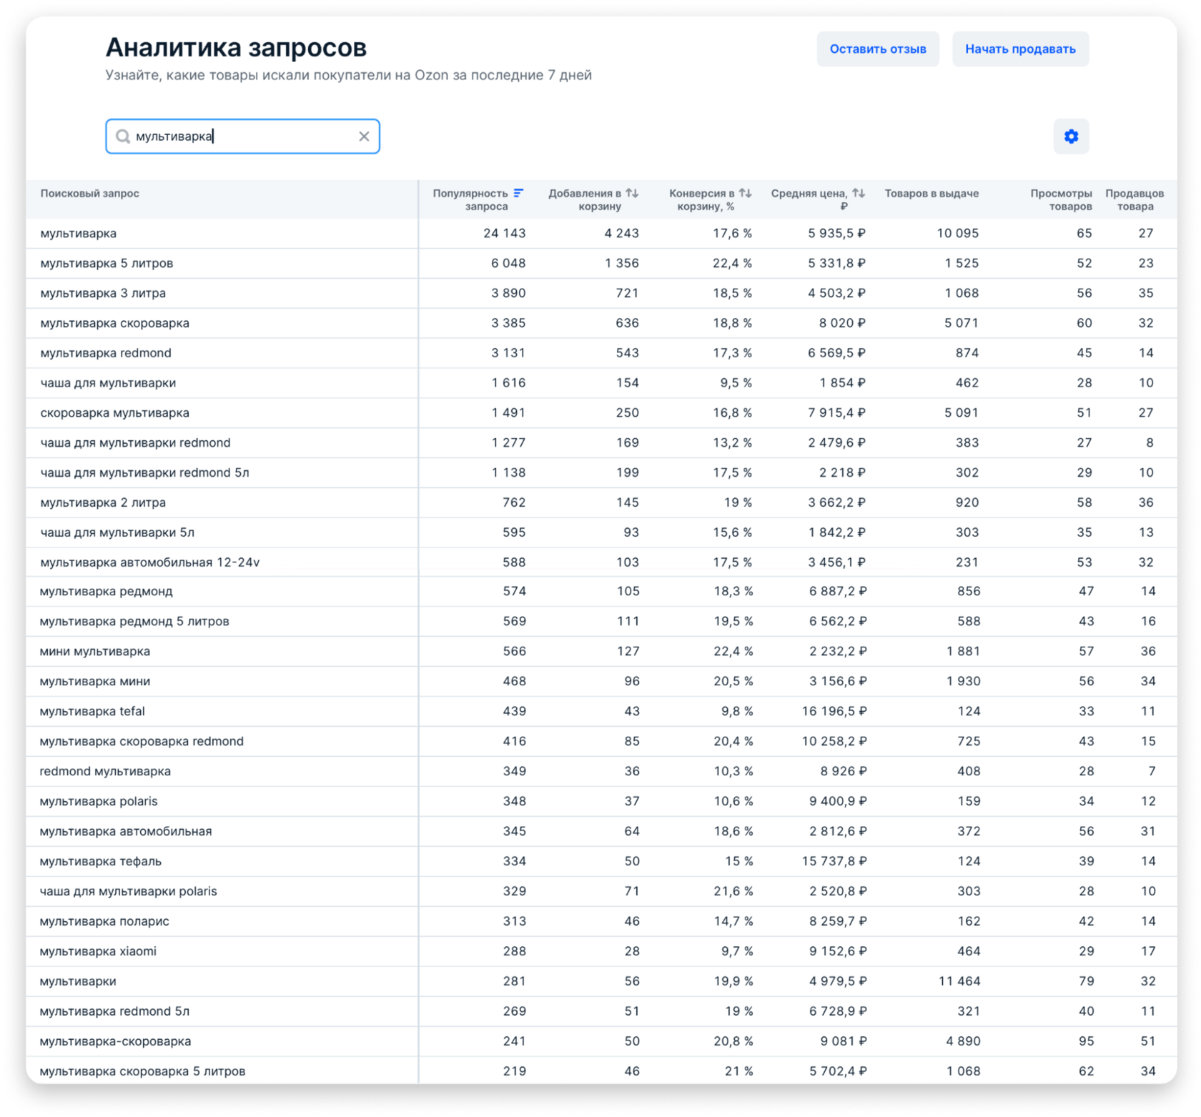Screen dimensions: 1201x1117
Task: Click the sort icon beside Популярность запроса
Action: [x=519, y=193]
